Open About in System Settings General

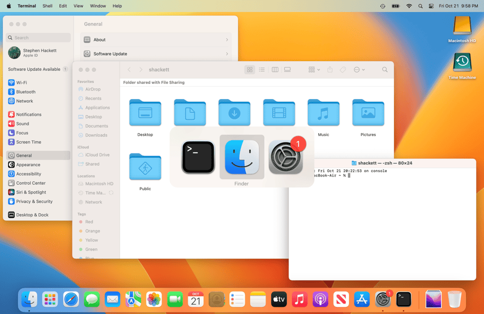[x=156, y=40]
